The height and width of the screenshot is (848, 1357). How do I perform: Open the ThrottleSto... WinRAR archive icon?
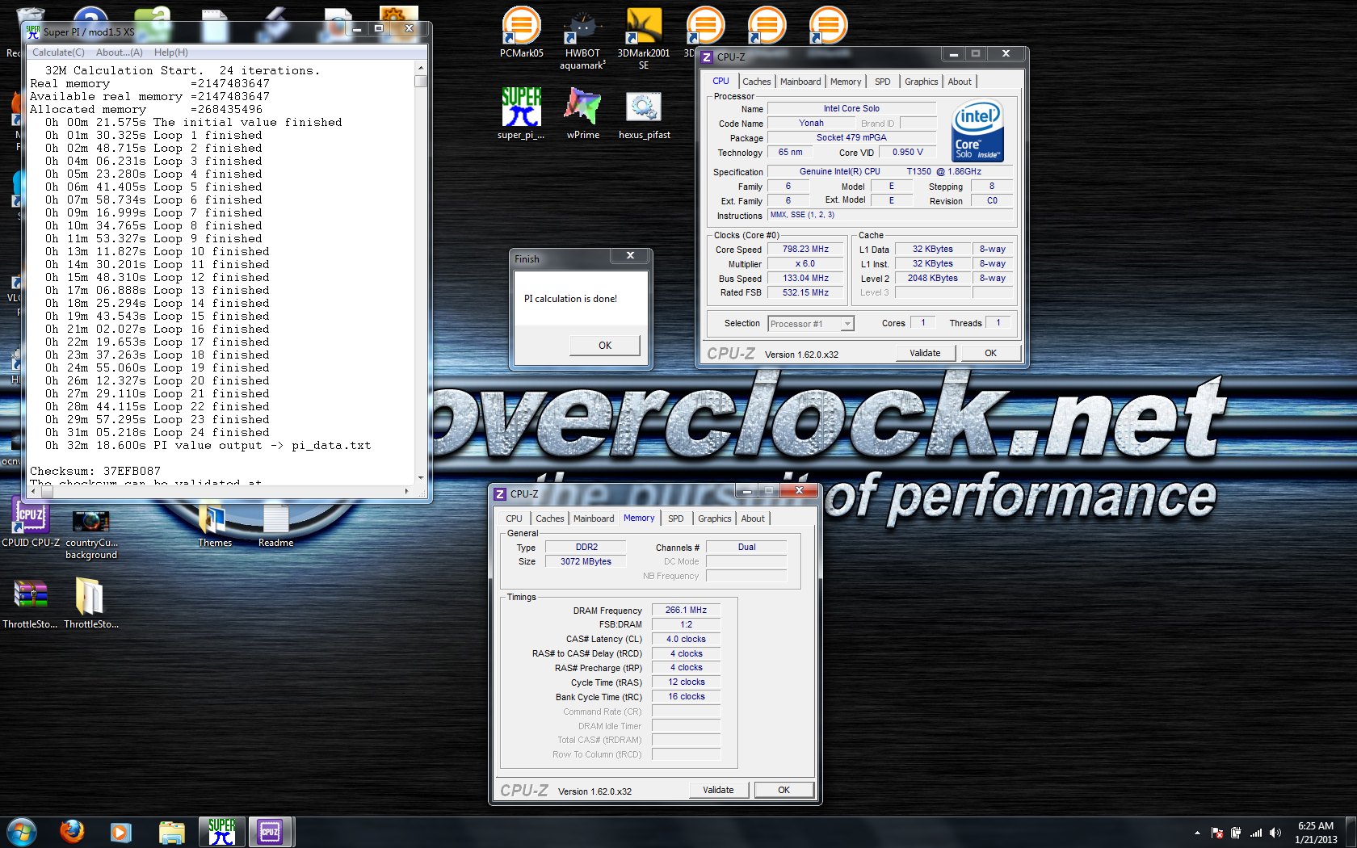[x=30, y=604]
